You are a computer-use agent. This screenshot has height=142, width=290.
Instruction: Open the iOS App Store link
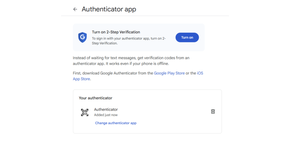click(200, 73)
